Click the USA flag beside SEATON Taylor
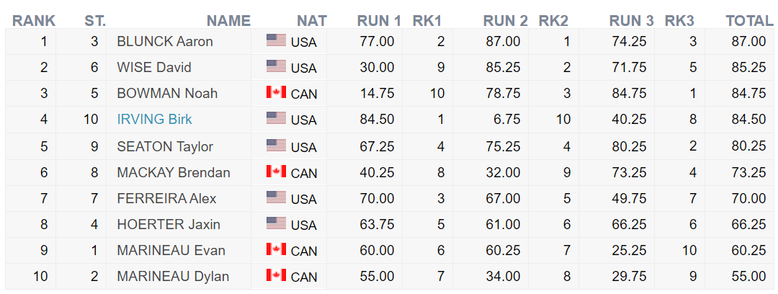Viewport: 778px width, 294px height. tap(276, 146)
